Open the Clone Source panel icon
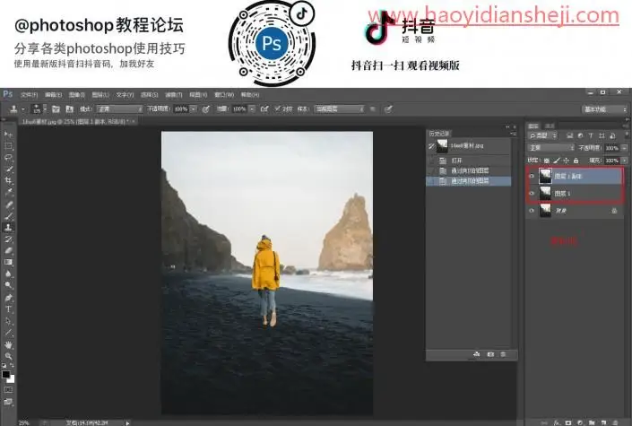The image size is (632, 426). [x=70, y=109]
